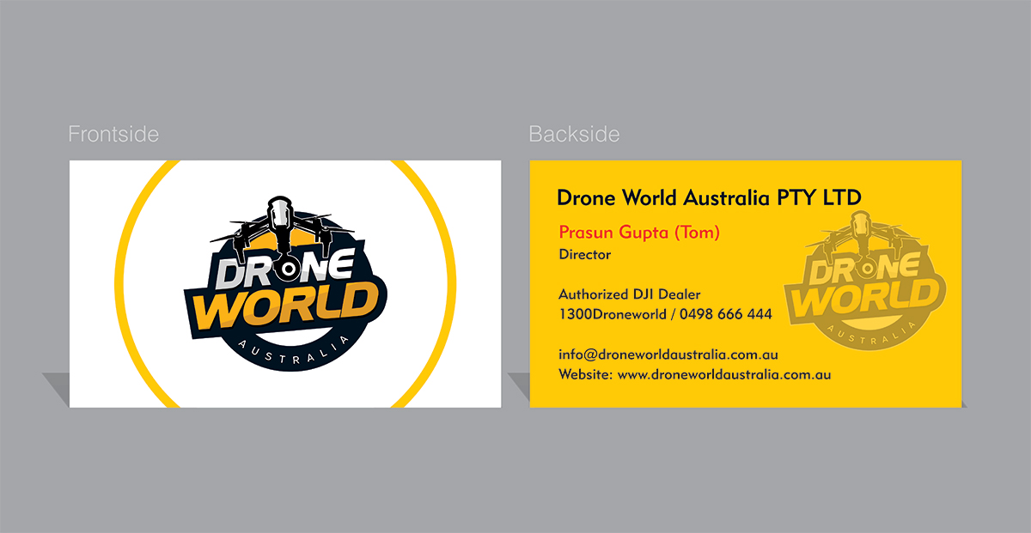
Task: Click the Drone World logo on the front card
Action: pos(285,284)
